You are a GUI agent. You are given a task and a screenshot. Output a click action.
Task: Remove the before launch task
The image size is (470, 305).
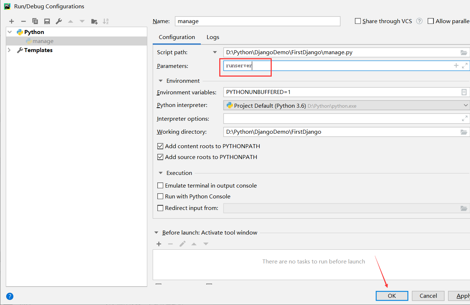(x=170, y=244)
